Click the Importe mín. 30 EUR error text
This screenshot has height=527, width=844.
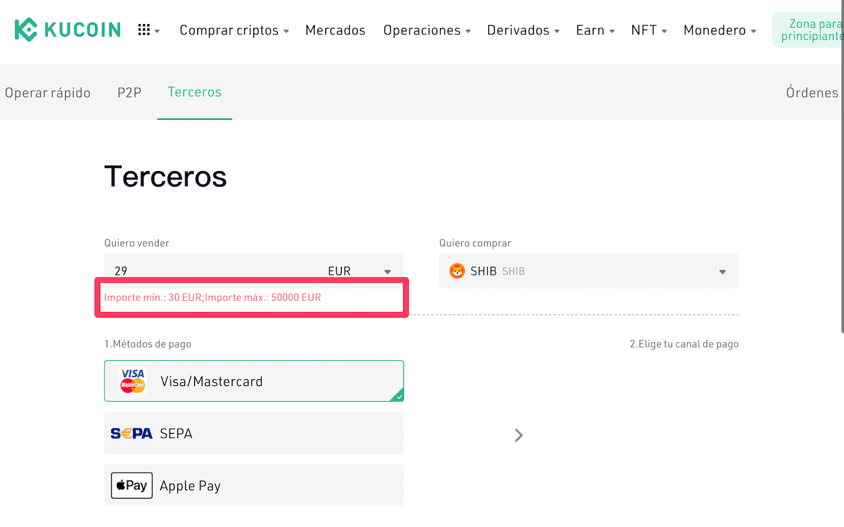click(x=213, y=298)
